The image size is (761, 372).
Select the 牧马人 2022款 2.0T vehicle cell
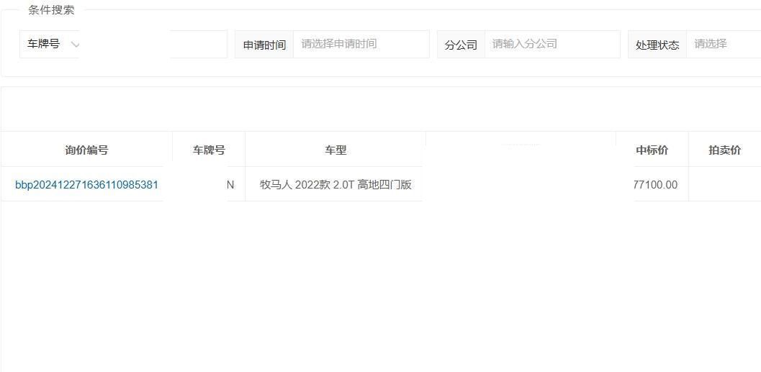[x=336, y=185]
